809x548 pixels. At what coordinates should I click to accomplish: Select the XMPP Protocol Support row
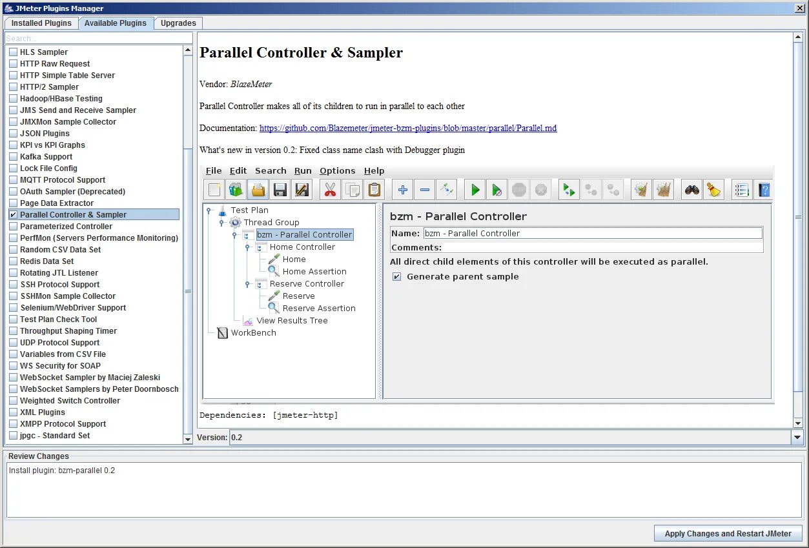click(x=94, y=424)
